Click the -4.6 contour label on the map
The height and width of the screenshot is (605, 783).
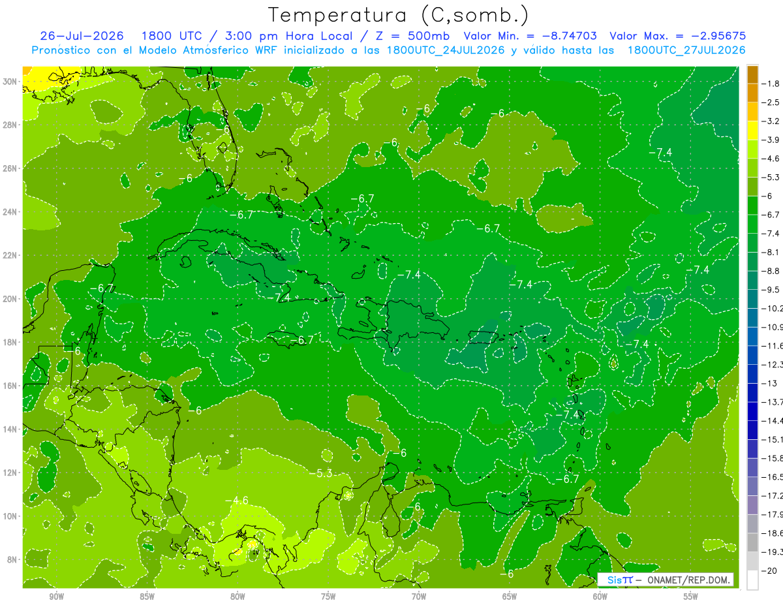click(x=236, y=501)
